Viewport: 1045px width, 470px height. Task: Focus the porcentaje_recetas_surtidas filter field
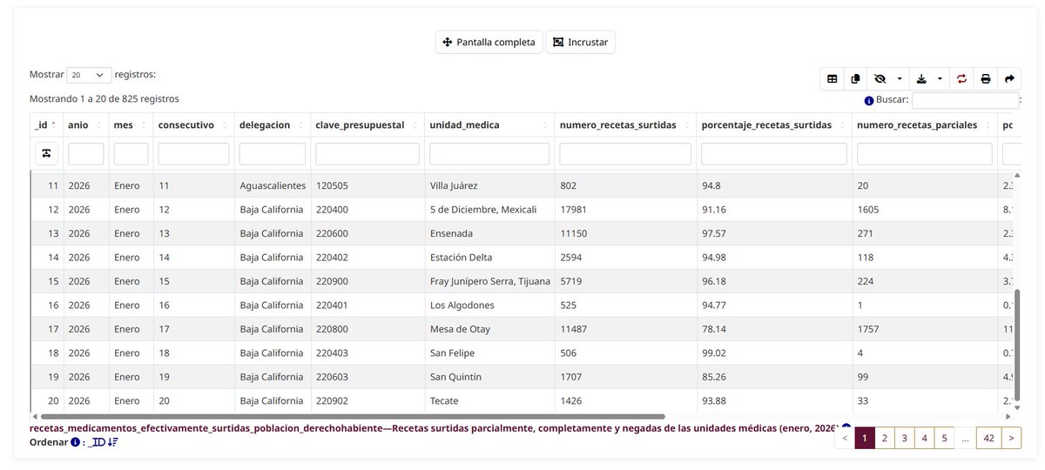pos(773,153)
